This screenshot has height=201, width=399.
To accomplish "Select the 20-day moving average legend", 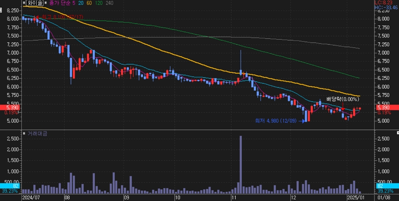I will 81,3.
